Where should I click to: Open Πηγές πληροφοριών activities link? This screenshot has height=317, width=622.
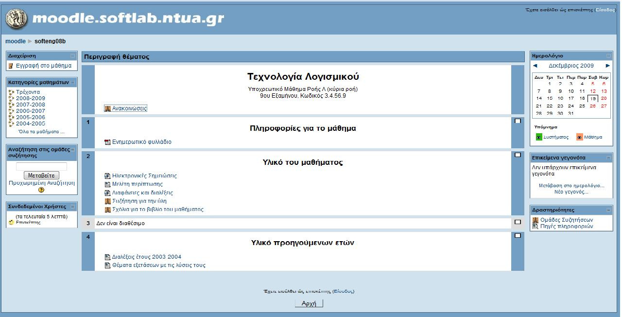pos(567,226)
